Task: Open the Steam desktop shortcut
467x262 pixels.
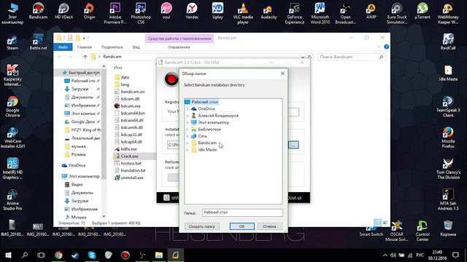Action: [x=12, y=42]
